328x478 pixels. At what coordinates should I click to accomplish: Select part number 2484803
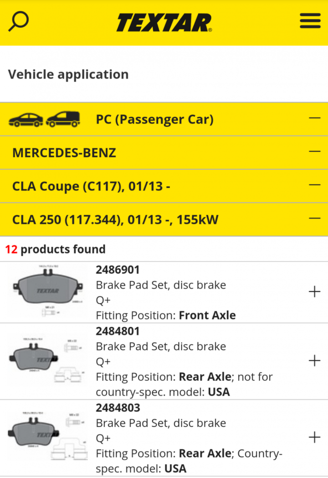pos(118,408)
